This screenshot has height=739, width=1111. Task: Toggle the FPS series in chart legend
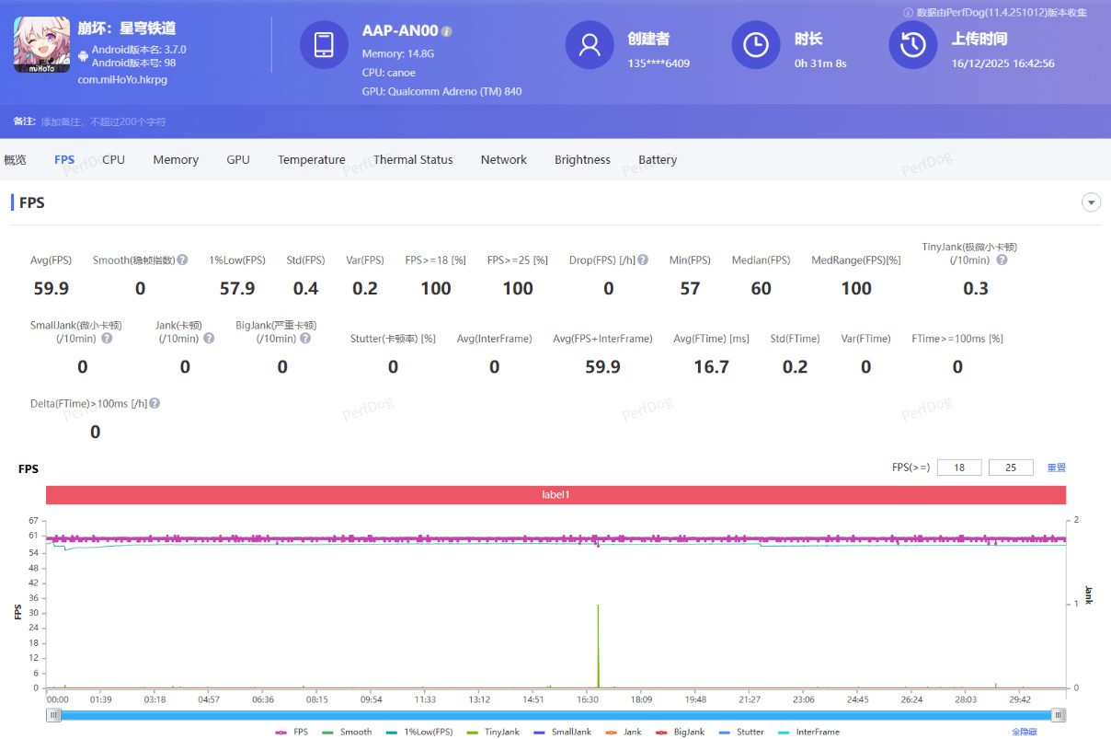[292, 732]
